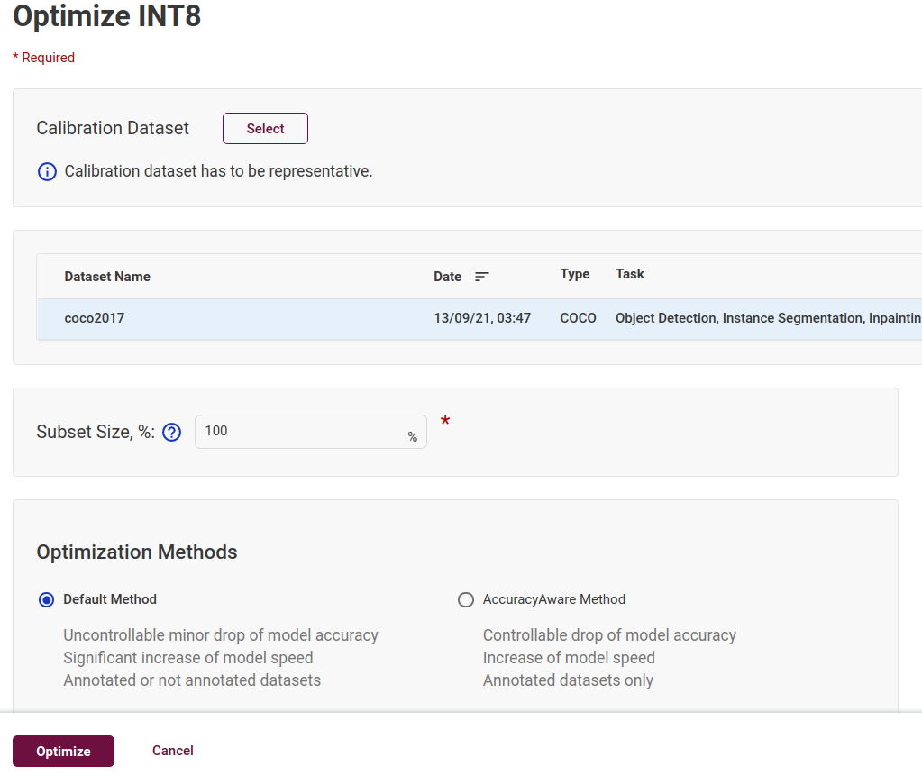Click the info icon beside calibration dataset note
The width and height of the screenshot is (922, 776).
(x=47, y=171)
